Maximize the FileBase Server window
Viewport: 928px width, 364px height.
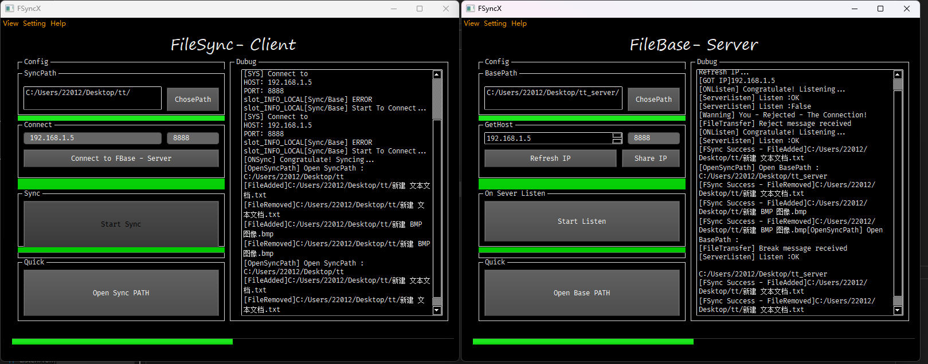[880, 9]
